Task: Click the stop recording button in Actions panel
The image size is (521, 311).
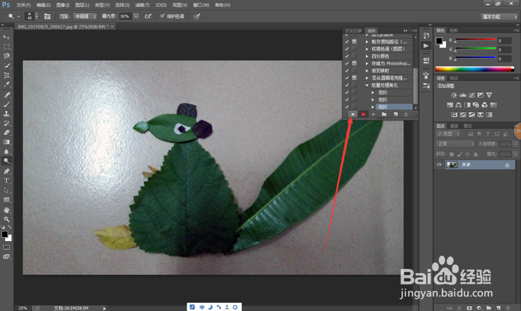Action: (x=353, y=114)
